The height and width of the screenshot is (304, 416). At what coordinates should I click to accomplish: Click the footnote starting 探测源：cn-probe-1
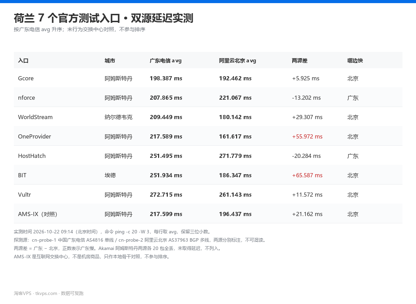(141, 240)
